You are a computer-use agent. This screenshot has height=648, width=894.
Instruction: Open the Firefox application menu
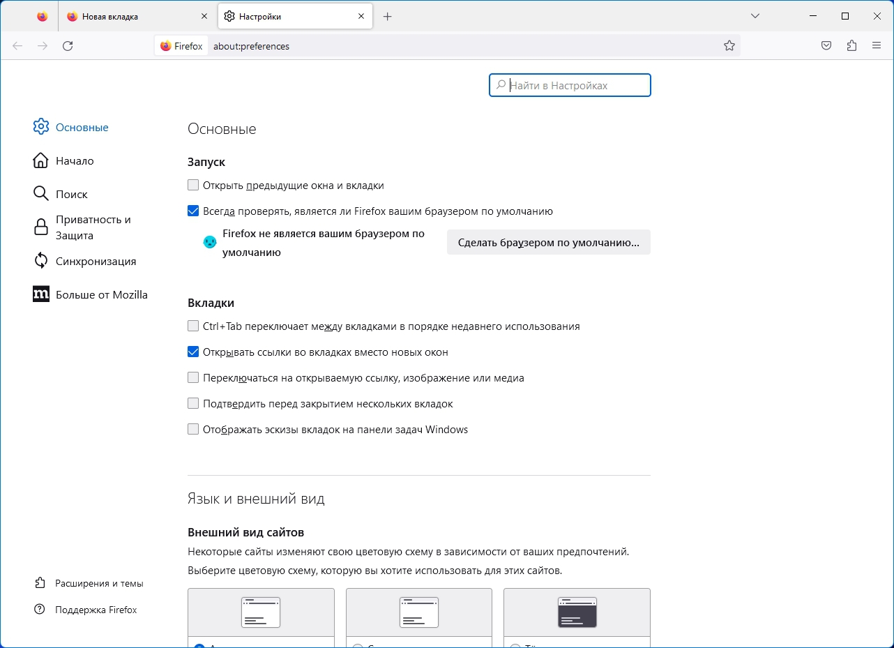[877, 46]
